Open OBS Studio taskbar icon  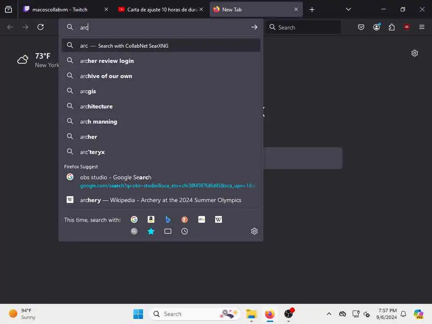click(289, 314)
